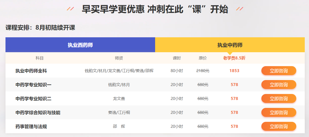This screenshot has width=309, height=137.
Task: Click teacher name 龙文善 in 专业知识二 row
Action: pyautogui.click(x=119, y=99)
